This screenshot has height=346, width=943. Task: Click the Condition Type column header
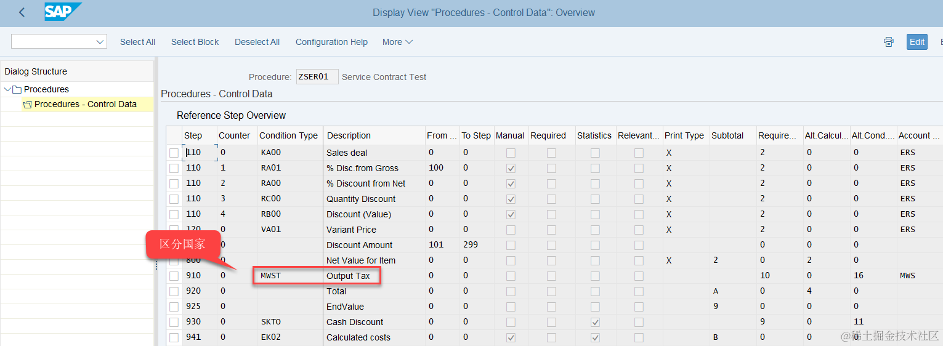point(290,135)
